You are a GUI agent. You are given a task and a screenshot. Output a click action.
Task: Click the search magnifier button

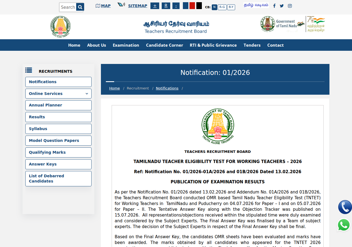[x=80, y=7]
